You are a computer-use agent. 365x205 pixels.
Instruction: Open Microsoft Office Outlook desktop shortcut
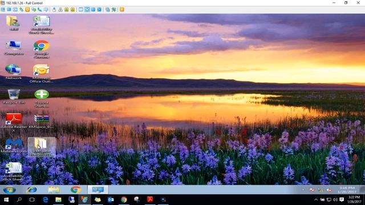click(41, 73)
